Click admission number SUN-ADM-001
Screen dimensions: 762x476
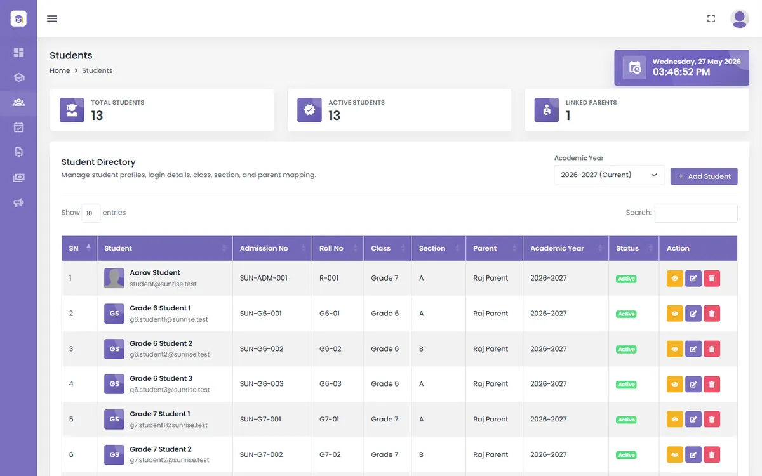[264, 278]
